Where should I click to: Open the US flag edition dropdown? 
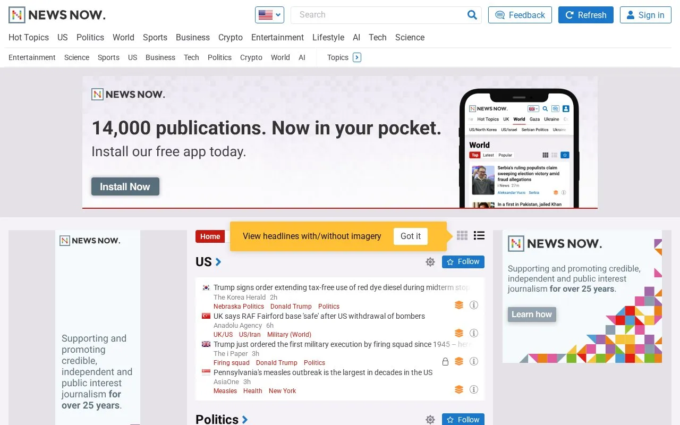click(269, 15)
